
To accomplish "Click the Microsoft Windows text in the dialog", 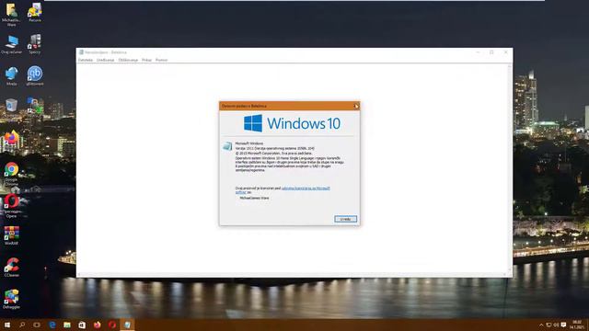I will click(x=249, y=143).
